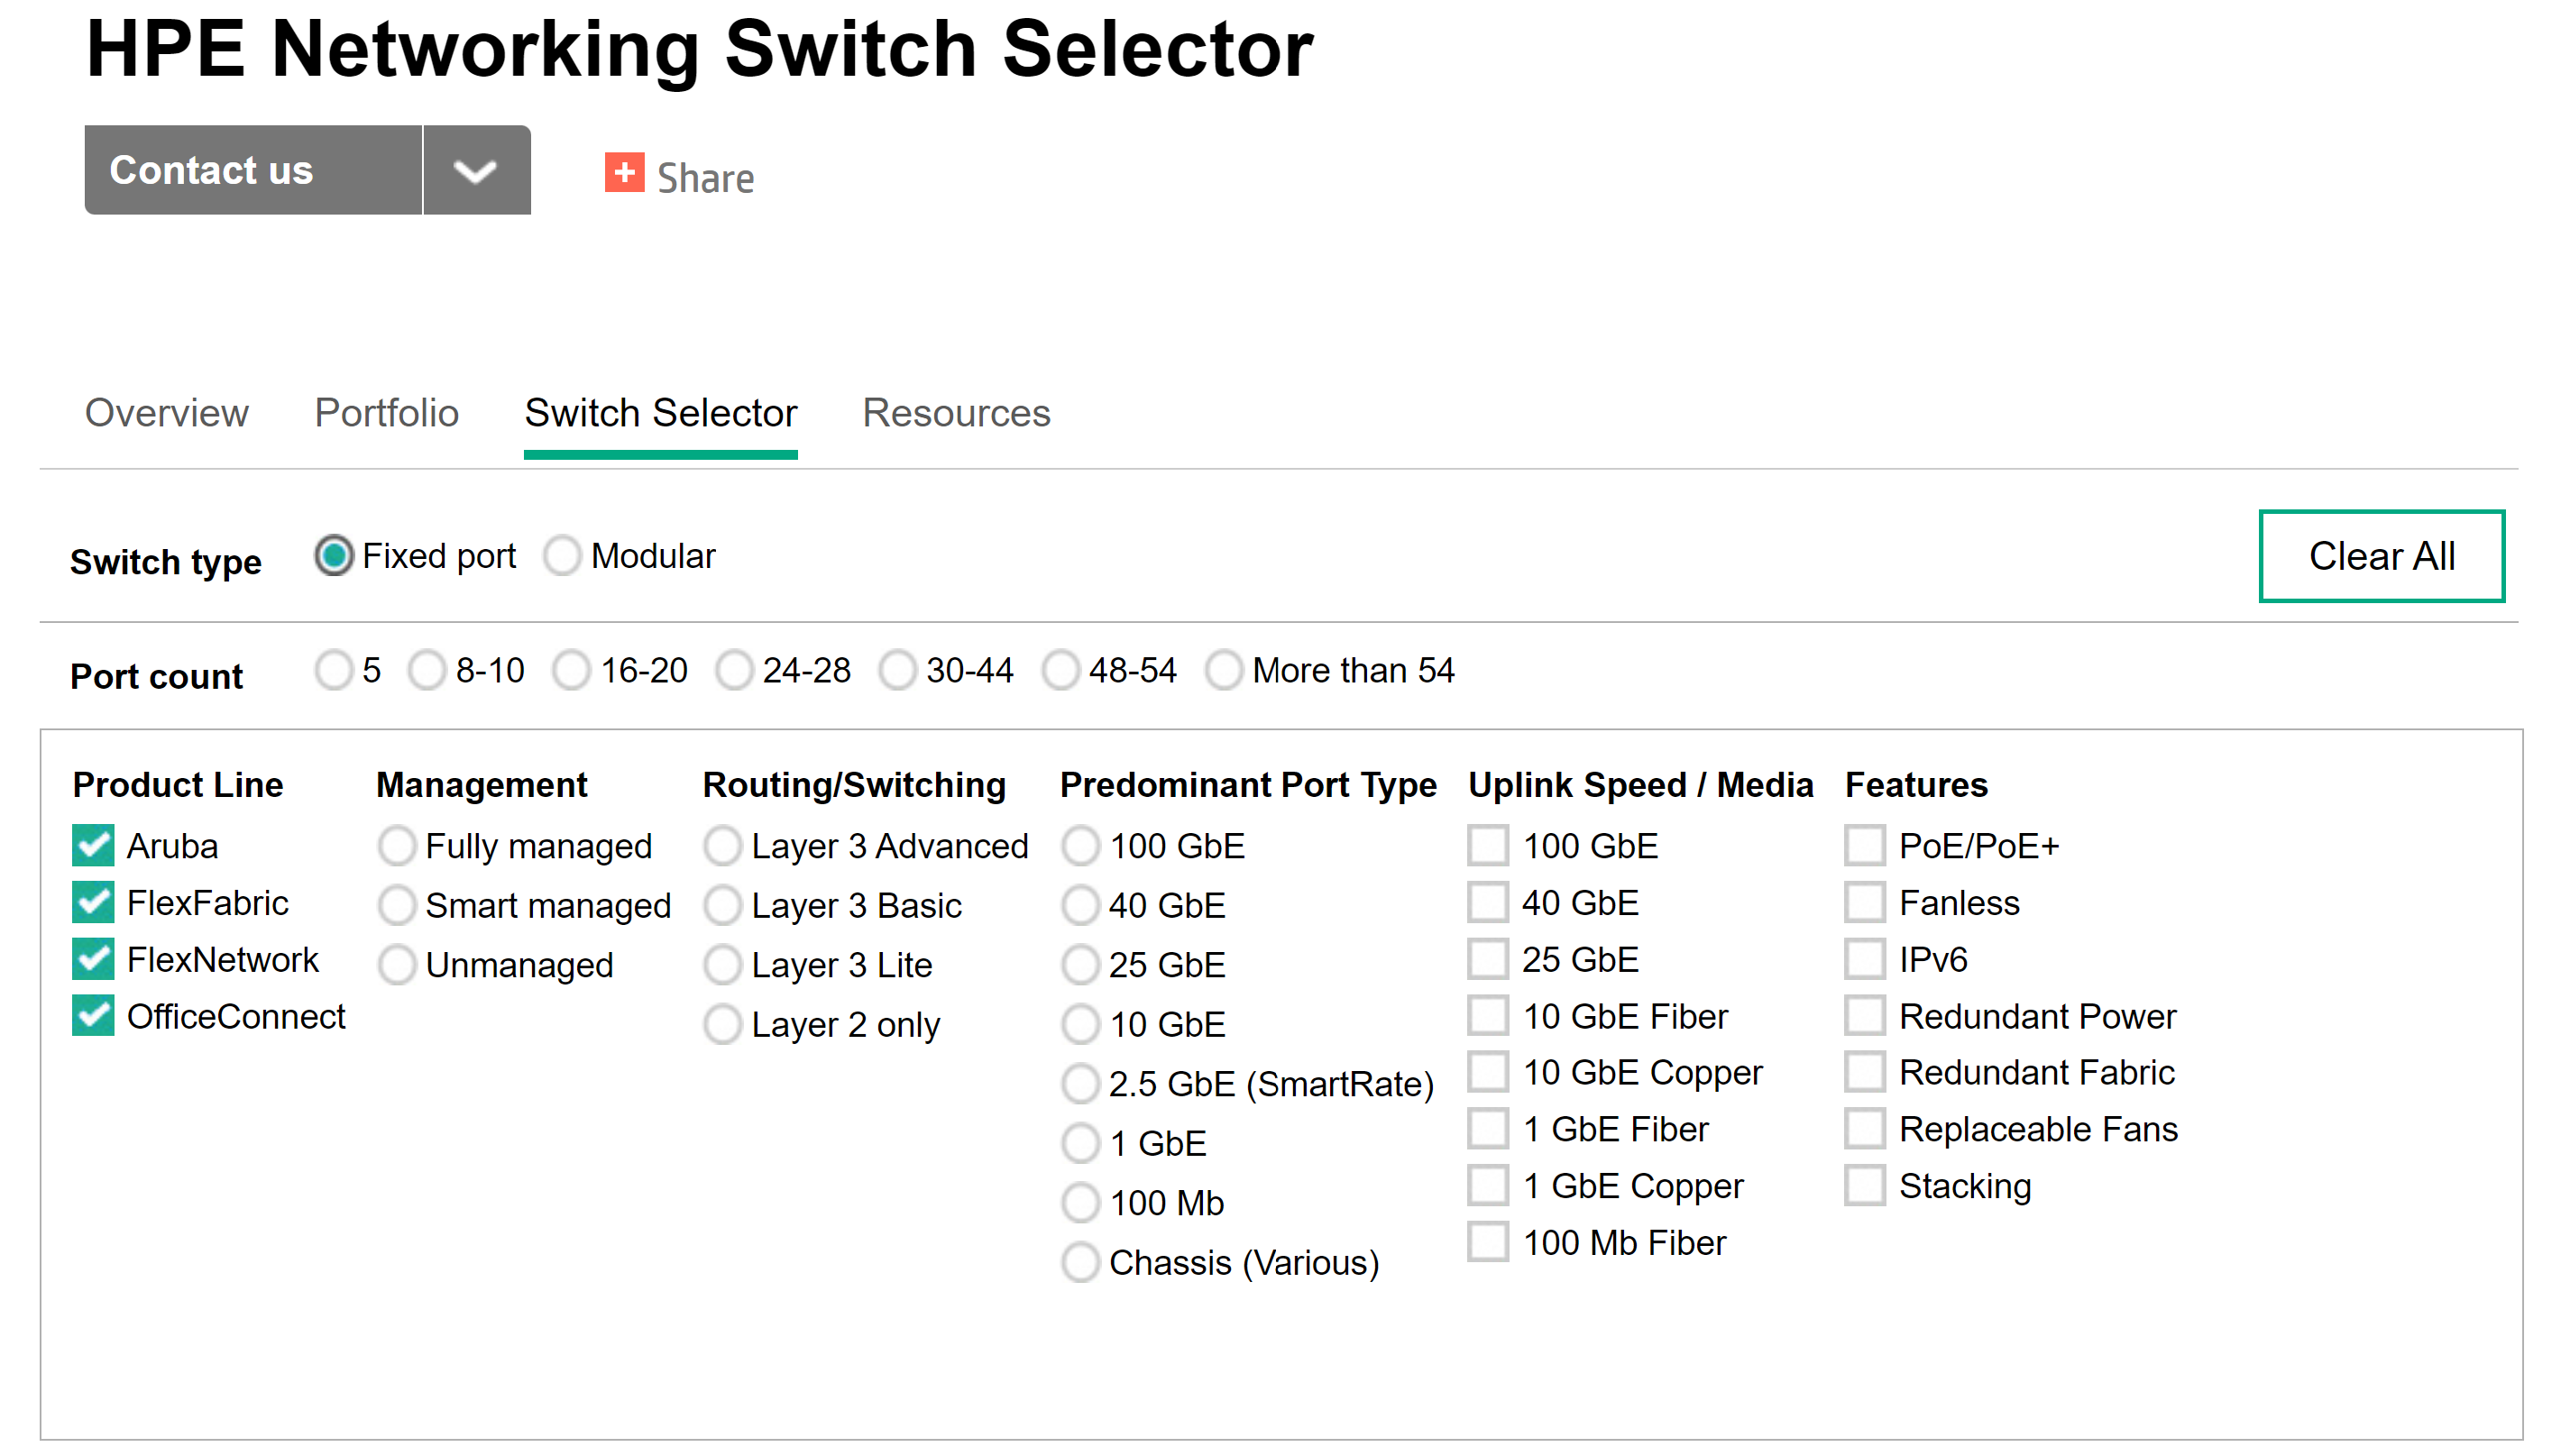Select 2.5 GbE (SmartRate) port type
The height and width of the screenshot is (1456, 2561).
tap(1080, 1084)
